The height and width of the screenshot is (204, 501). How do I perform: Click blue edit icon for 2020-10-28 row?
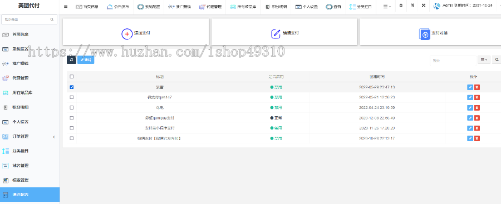(x=470, y=138)
